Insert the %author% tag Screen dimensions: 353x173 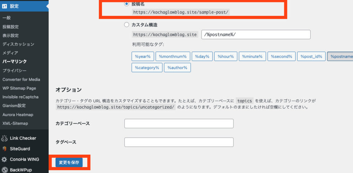[x=178, y=67]
